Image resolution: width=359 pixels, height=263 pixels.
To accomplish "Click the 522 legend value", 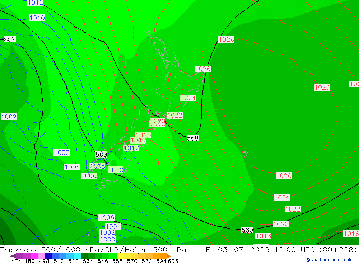I will coord(74,261).
